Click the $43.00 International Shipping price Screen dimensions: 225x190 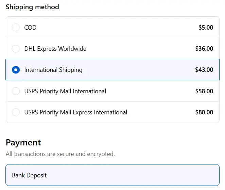pos(204,70)
